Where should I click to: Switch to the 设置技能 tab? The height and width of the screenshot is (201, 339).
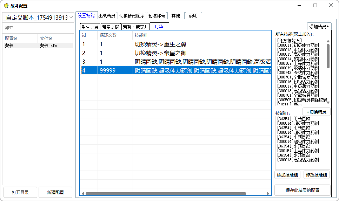tap(86, 15)
